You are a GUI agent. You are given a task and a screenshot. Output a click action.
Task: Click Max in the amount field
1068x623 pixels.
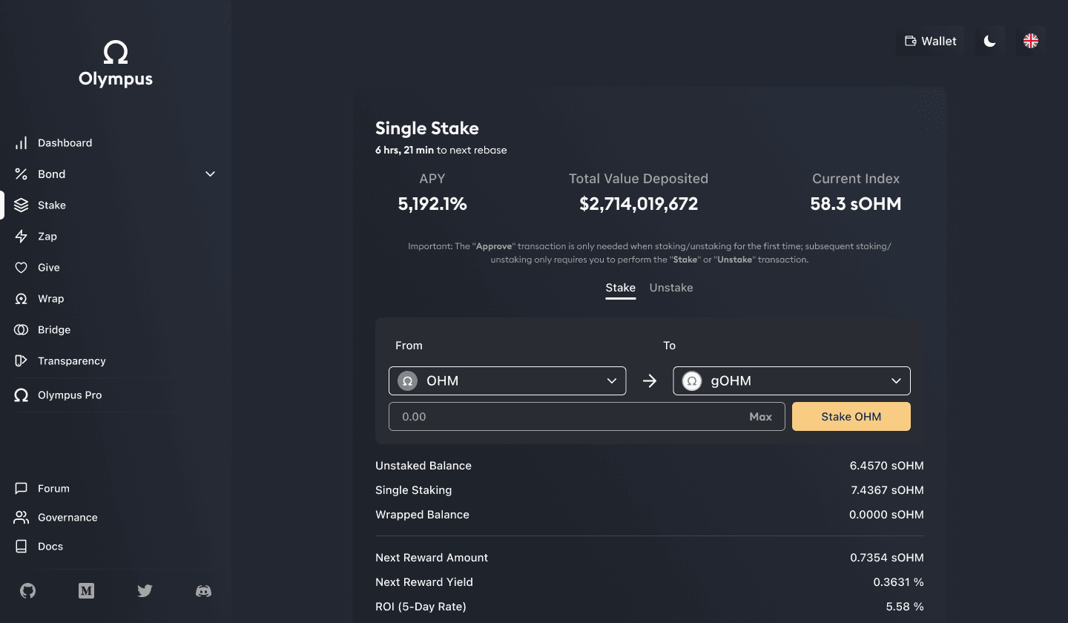click(761, 417)
